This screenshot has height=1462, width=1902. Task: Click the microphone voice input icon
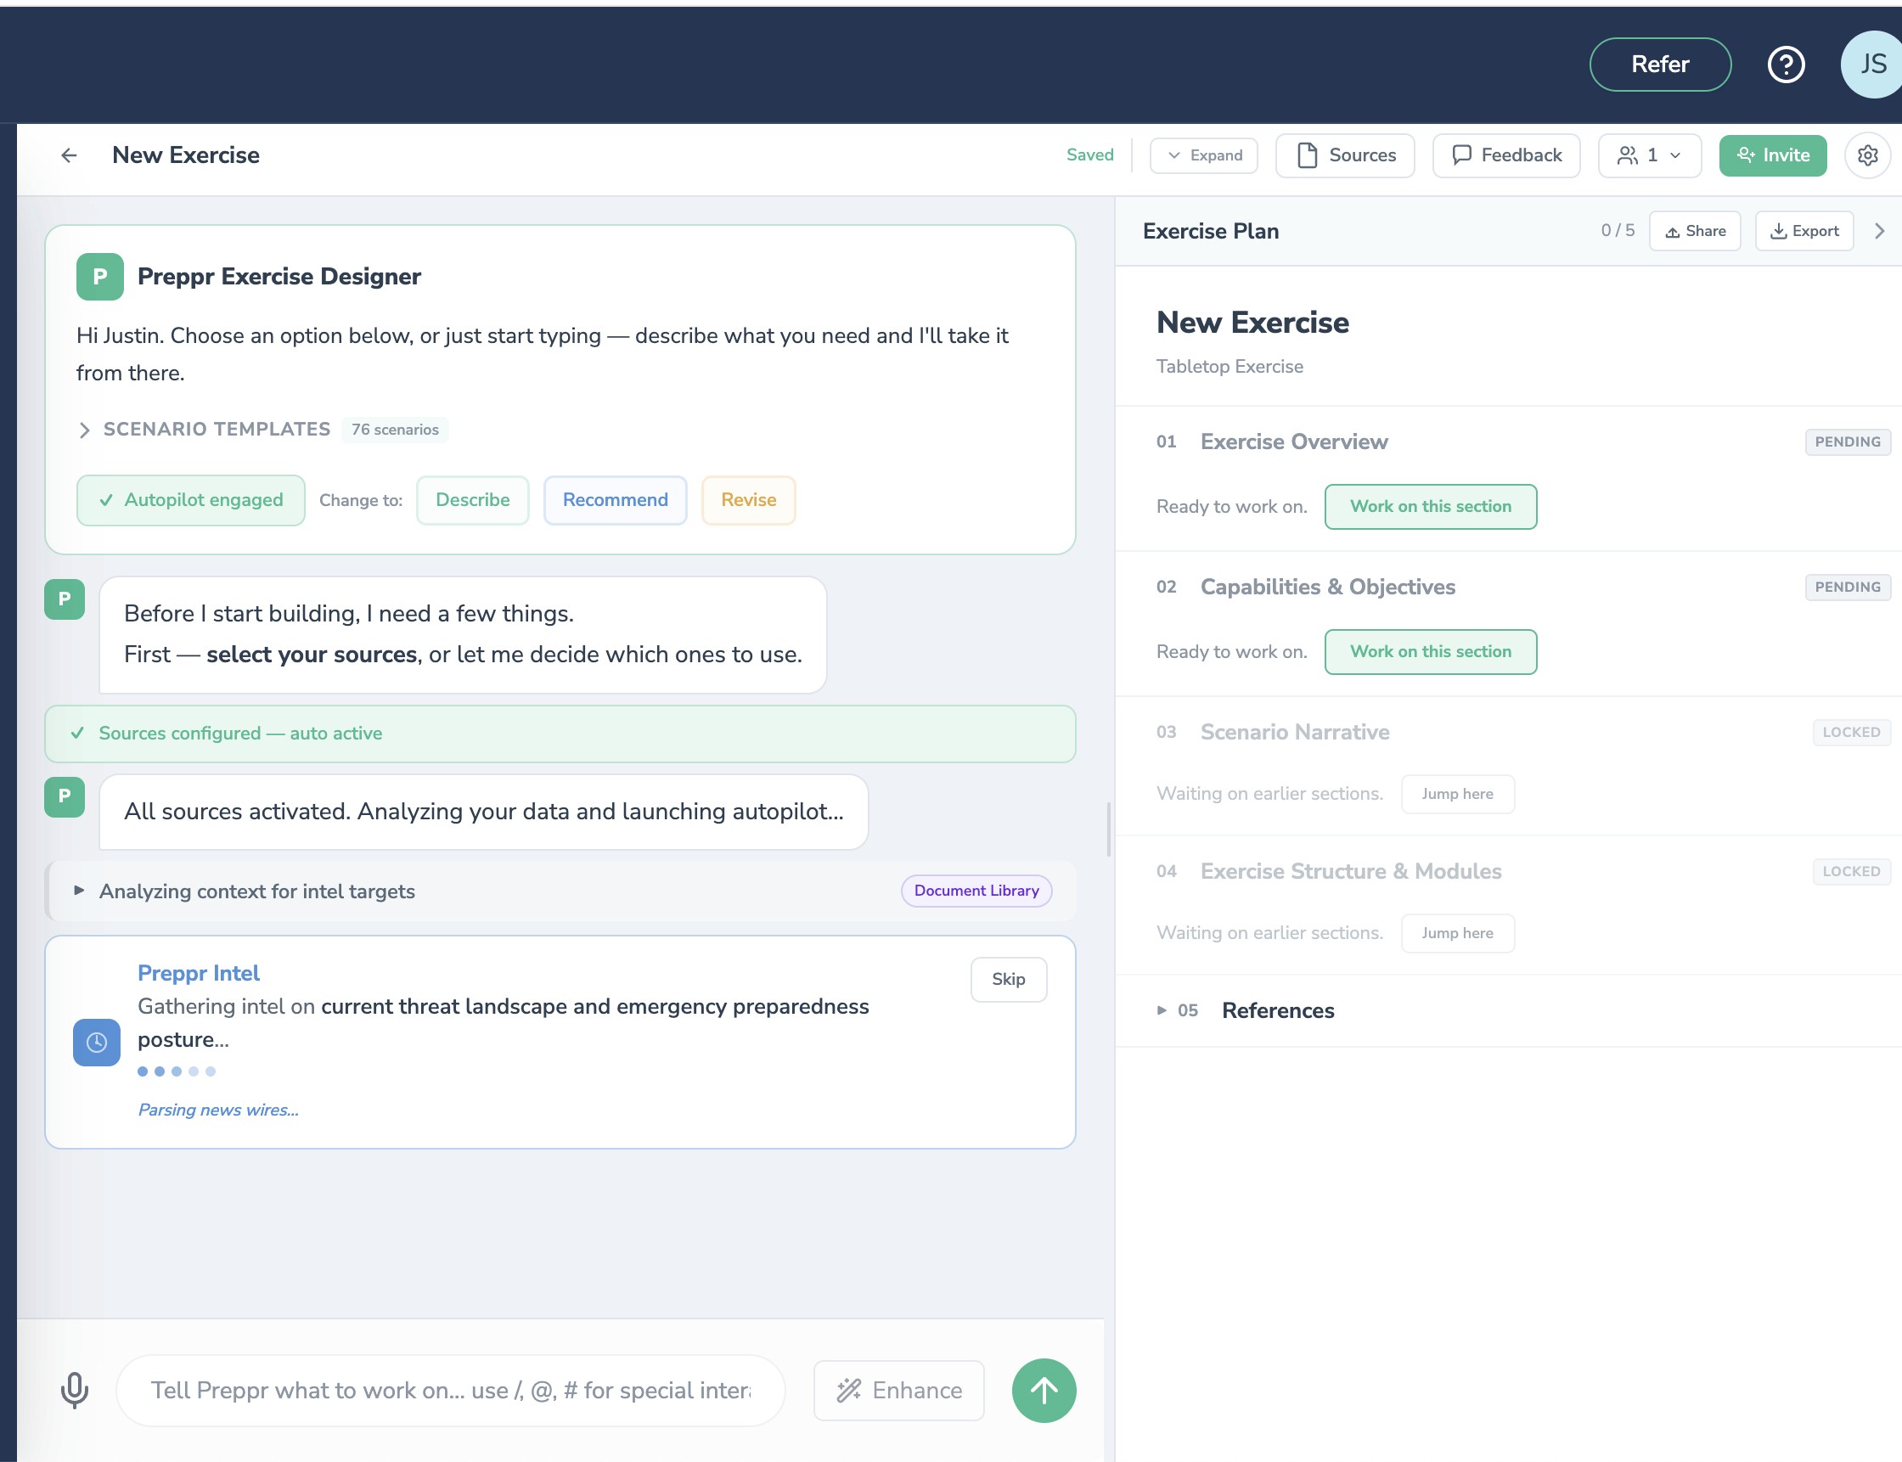pos(75,1390)
